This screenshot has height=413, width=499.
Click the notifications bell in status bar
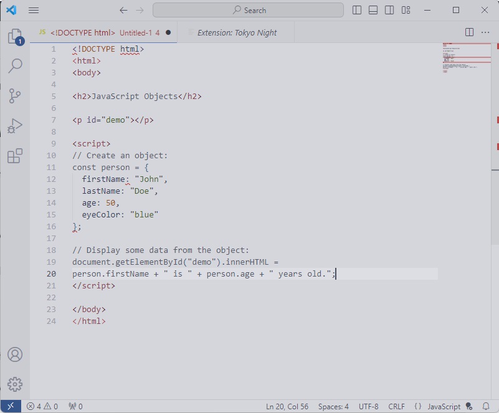tap(486, 407)
